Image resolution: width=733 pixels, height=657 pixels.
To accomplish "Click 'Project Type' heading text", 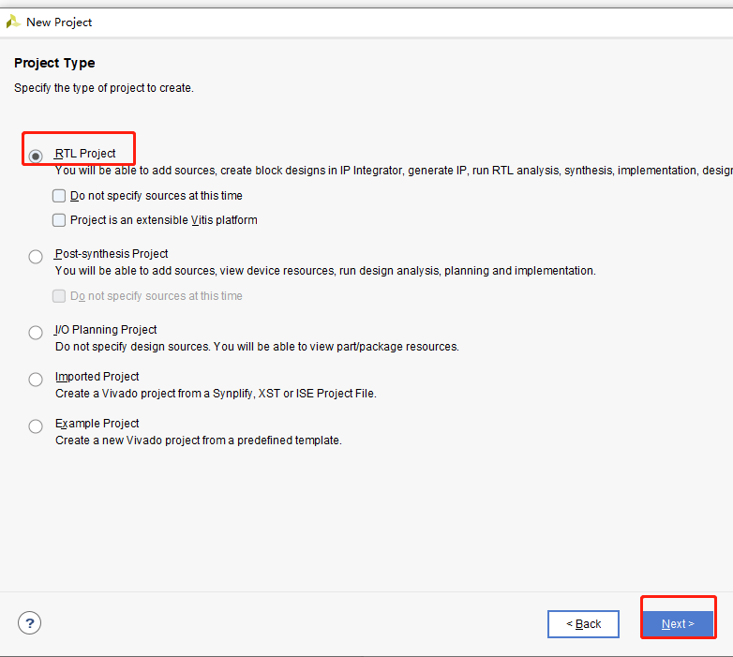I will pos(54,63).
